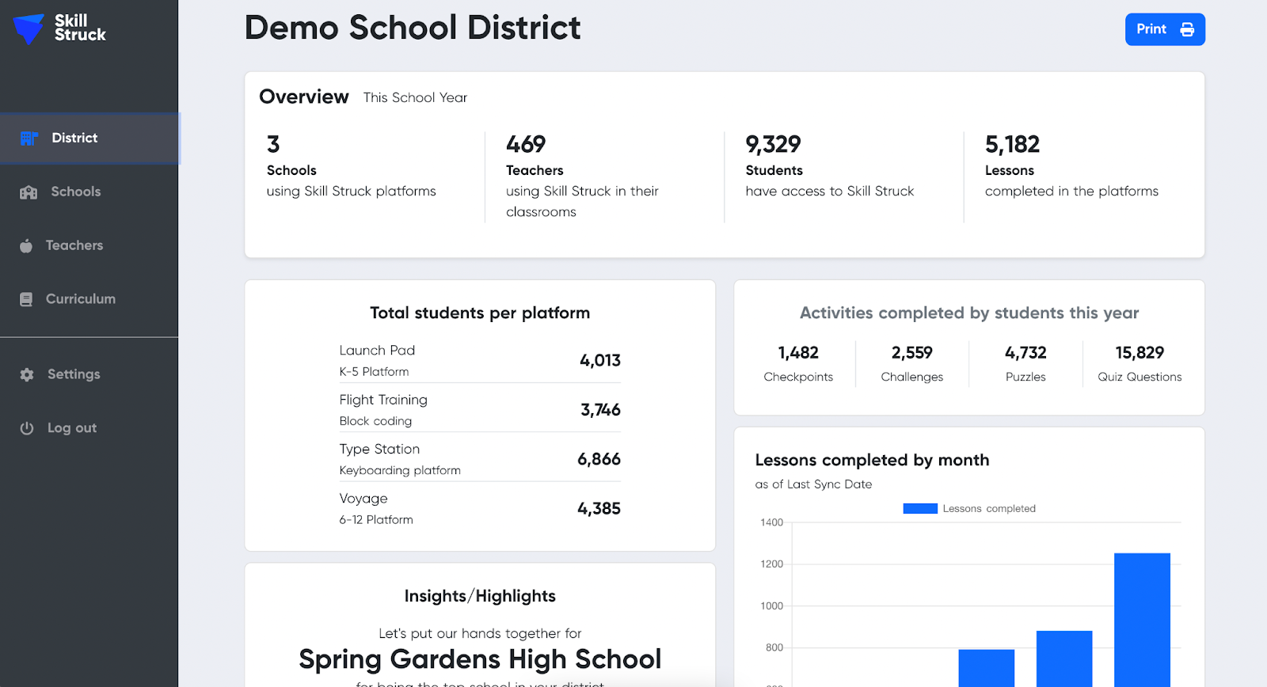Click the tallest bar in lessons chart
Screen dimensions: 1267x687
coord(1142,620)
